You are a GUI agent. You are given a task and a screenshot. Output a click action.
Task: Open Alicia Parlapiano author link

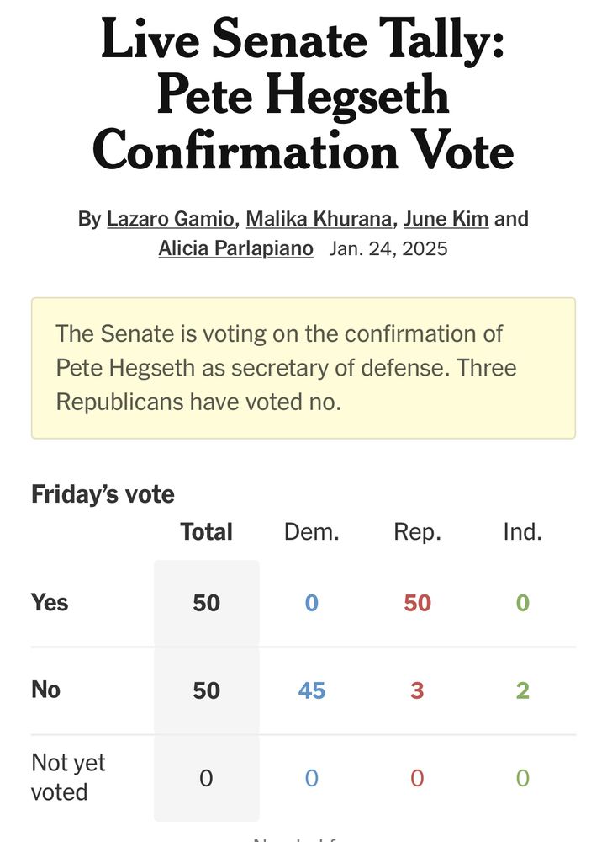click(x=235, y=248)
